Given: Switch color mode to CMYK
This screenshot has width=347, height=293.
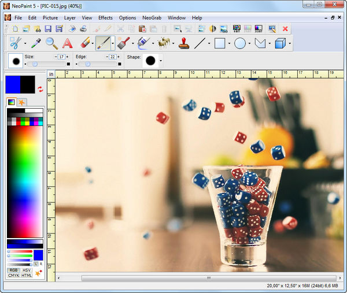Looking at the screenshot, I should click(x=13, y=276).
